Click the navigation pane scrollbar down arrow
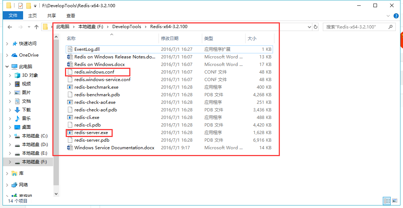The image size is (403, 208). coord(56,194)
